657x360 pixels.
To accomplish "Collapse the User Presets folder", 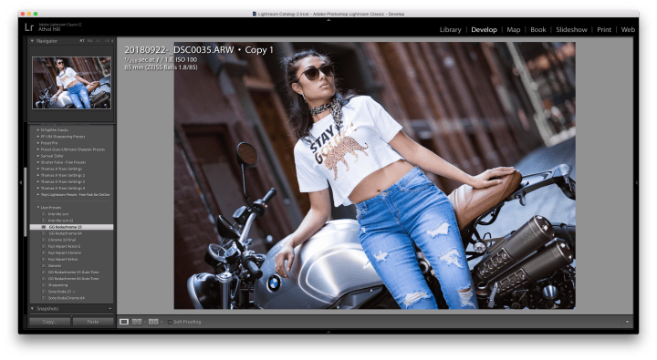I will tap(38, 208).
